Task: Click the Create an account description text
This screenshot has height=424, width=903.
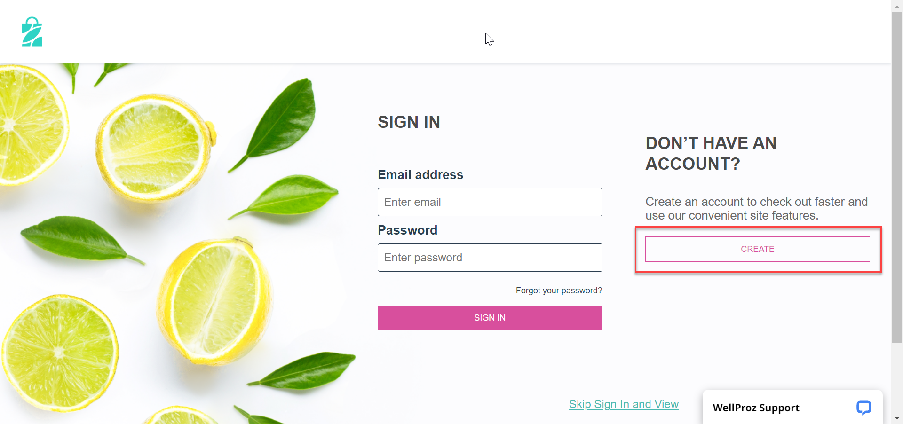Action: click(756, 209)
